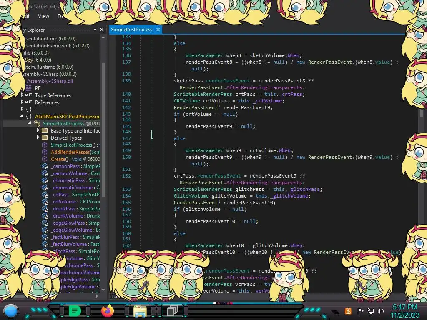Click the GlitchVolume type on line 154
The image size is (427, 320).
(191, 196)
